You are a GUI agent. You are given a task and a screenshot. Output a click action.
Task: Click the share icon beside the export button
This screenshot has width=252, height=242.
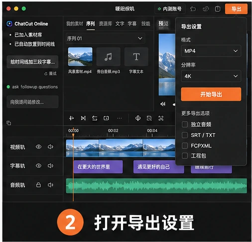point(218,9)
